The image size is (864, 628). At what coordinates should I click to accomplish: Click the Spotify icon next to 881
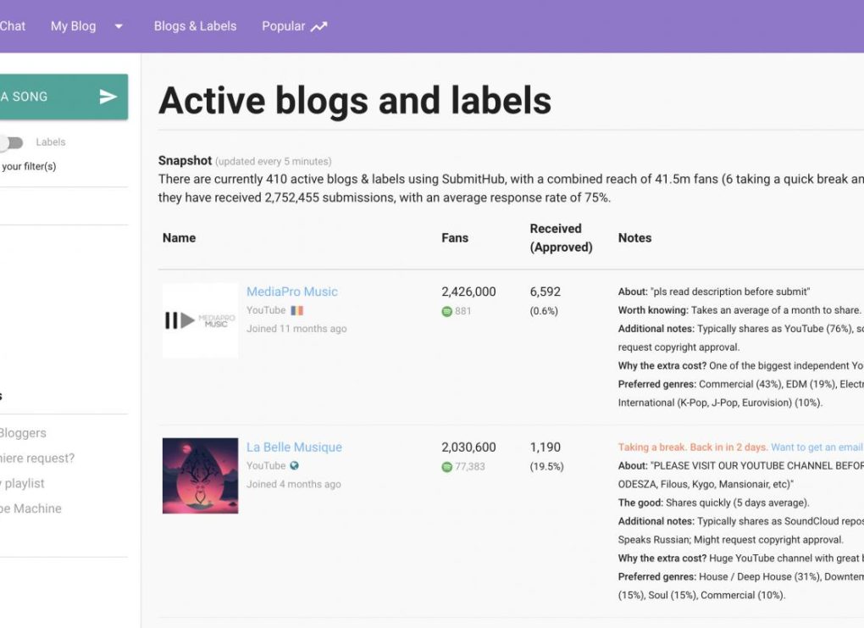tap(447, 312)
